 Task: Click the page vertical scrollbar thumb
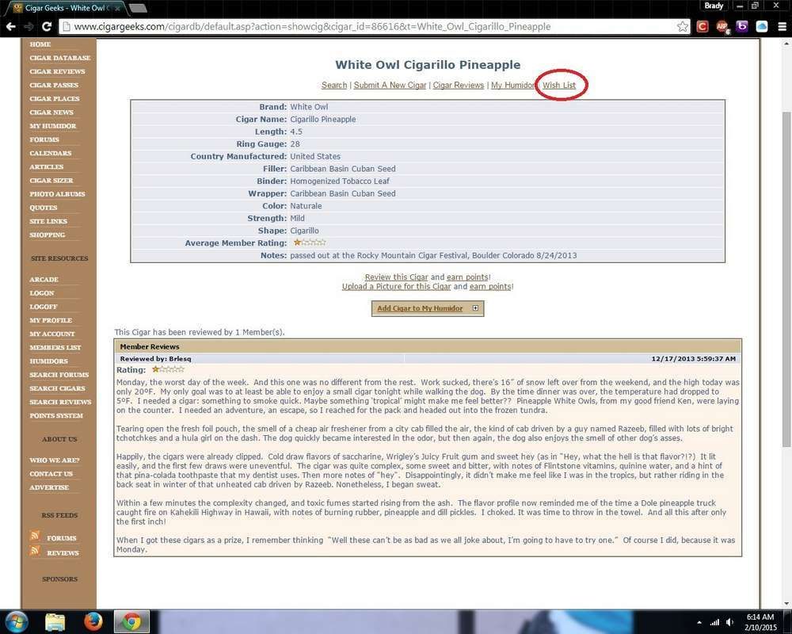(786, 279)
